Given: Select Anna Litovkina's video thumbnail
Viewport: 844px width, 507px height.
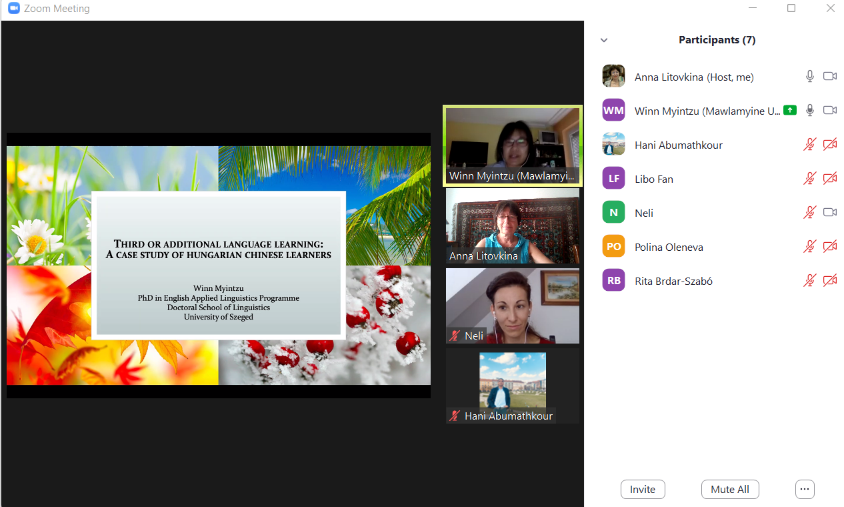Looking at the screenshot, I should click(x=512, y=225).
